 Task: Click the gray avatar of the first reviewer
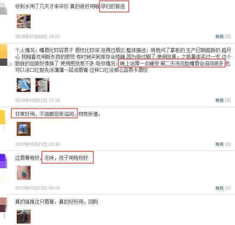[x=3, y=8]
